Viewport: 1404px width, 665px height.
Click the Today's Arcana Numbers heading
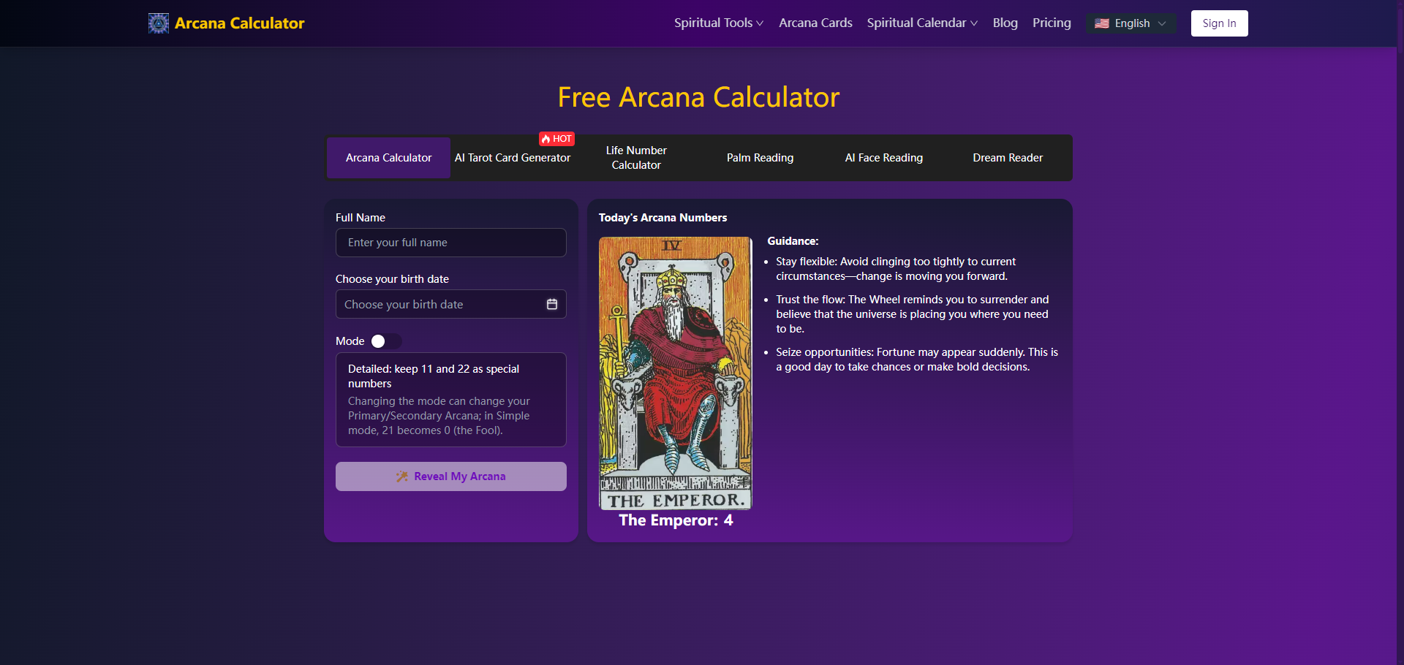(x=663, y=218)
